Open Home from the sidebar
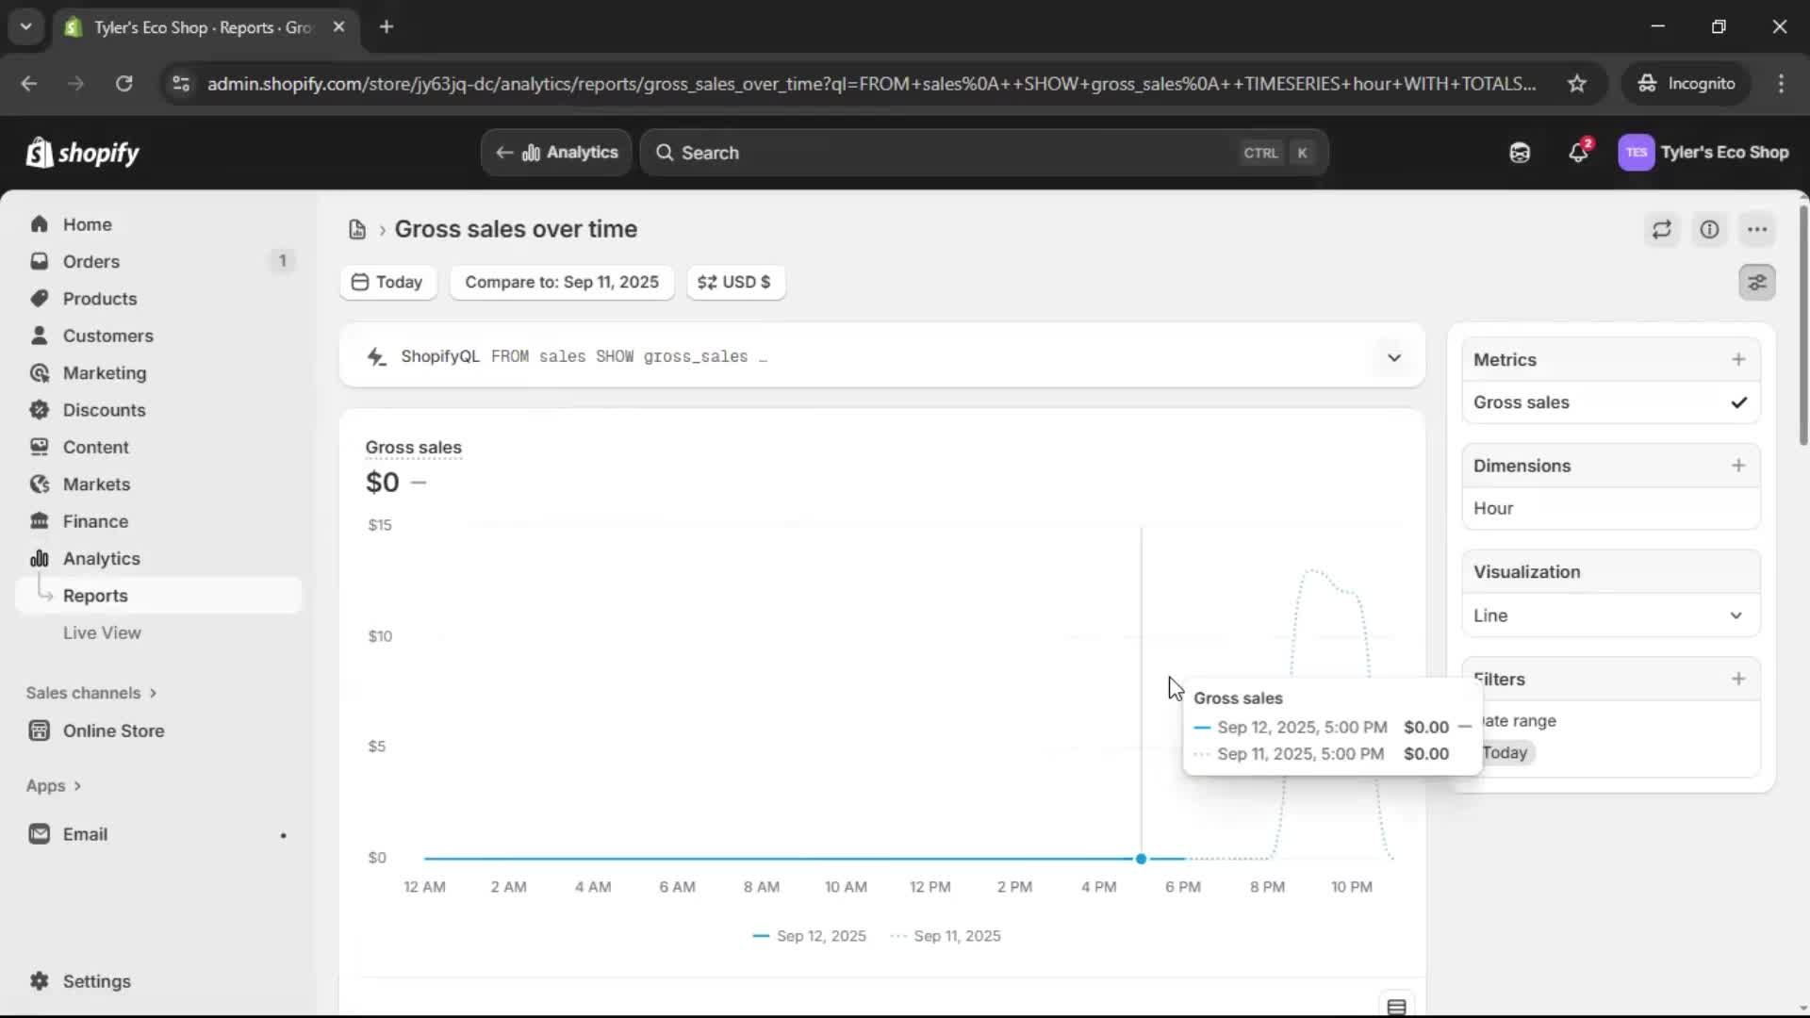 87,224
